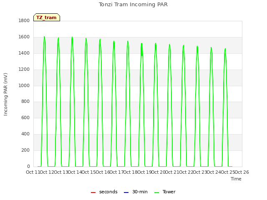Click the Oct 19 x-axis date label
The width and height of the screenshot is (267, 200).
click(x=144, y=172)
